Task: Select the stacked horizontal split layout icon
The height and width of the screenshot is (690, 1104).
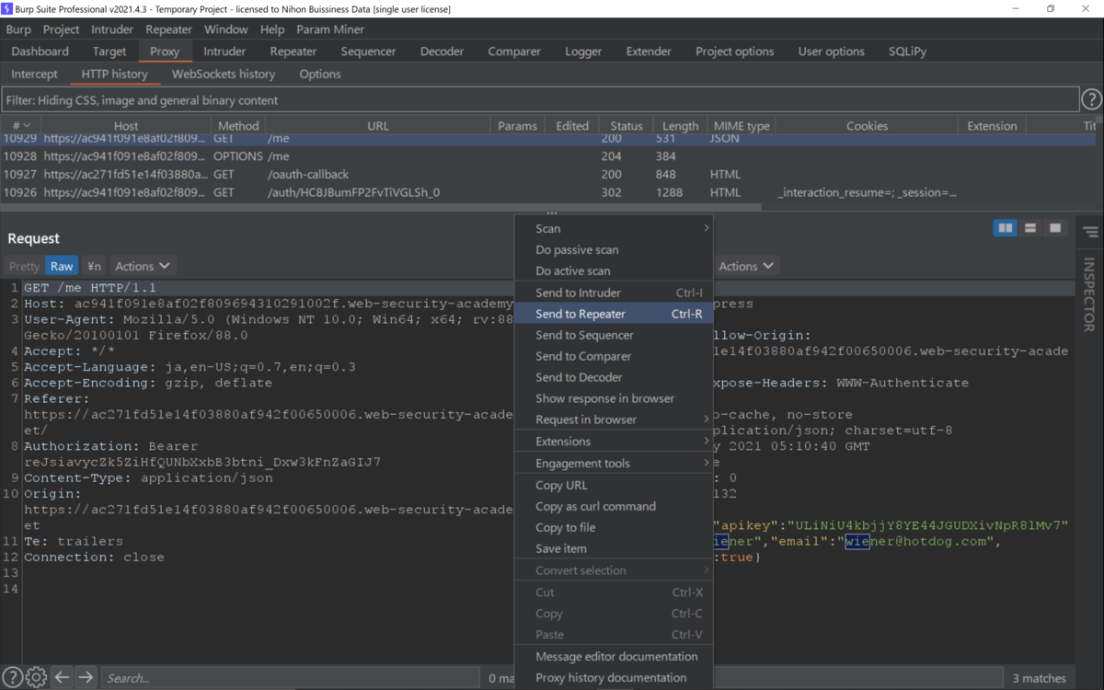Action: (1030, 228)
